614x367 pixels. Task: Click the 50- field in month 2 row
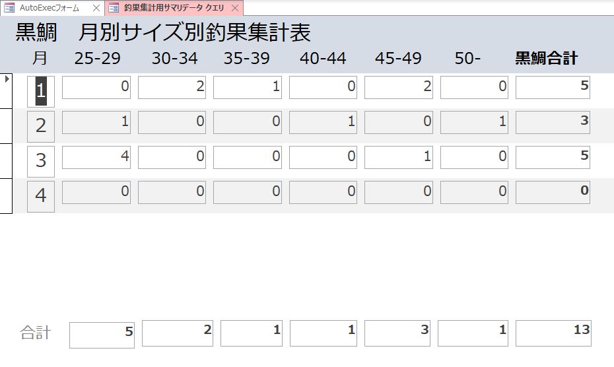tap(474, 122)
